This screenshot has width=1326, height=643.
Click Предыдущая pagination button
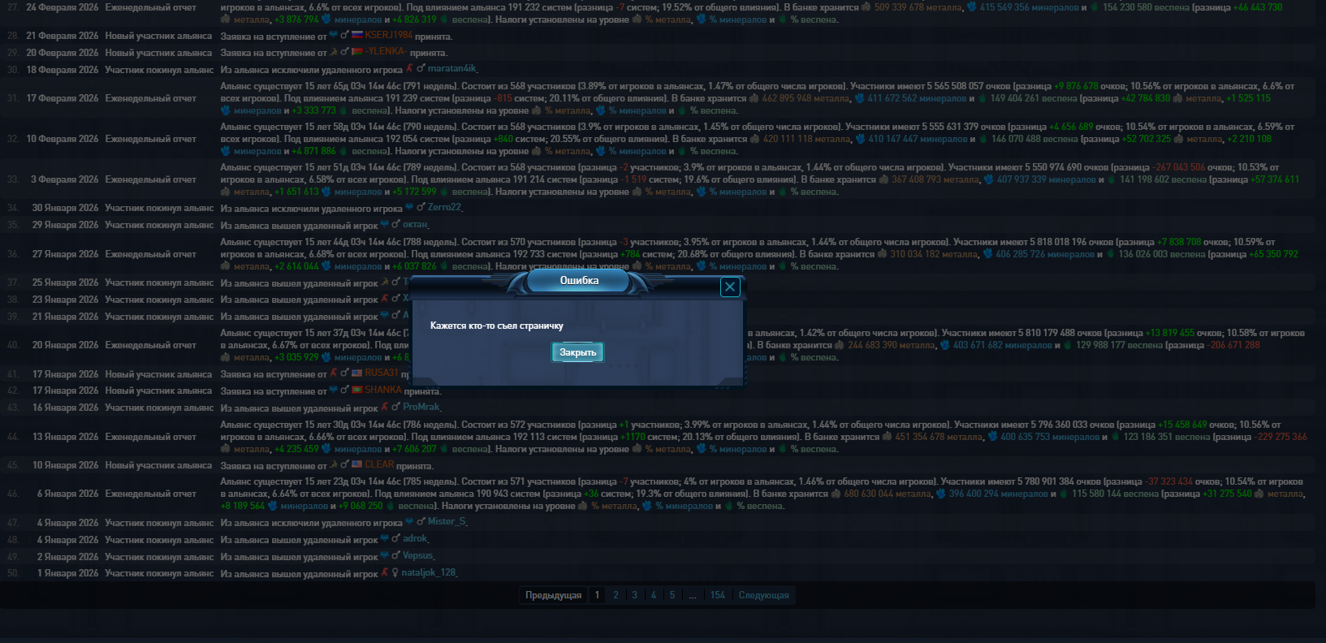coord(553,595)
